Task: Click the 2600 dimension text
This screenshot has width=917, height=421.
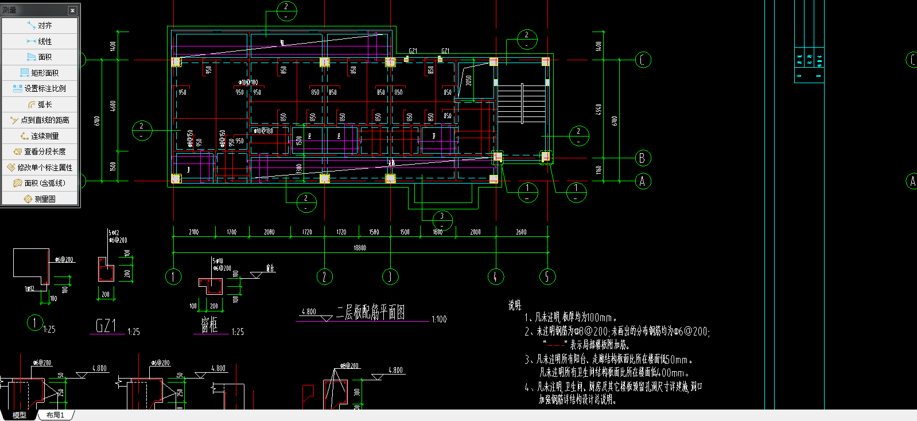Action: pyautogui.click(x=521, y=232)
